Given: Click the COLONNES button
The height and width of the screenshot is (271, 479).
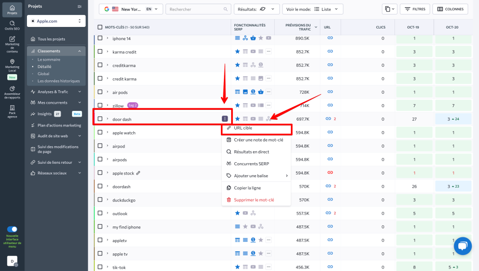Looking at the screenshot, I should [x=450, y=9].
